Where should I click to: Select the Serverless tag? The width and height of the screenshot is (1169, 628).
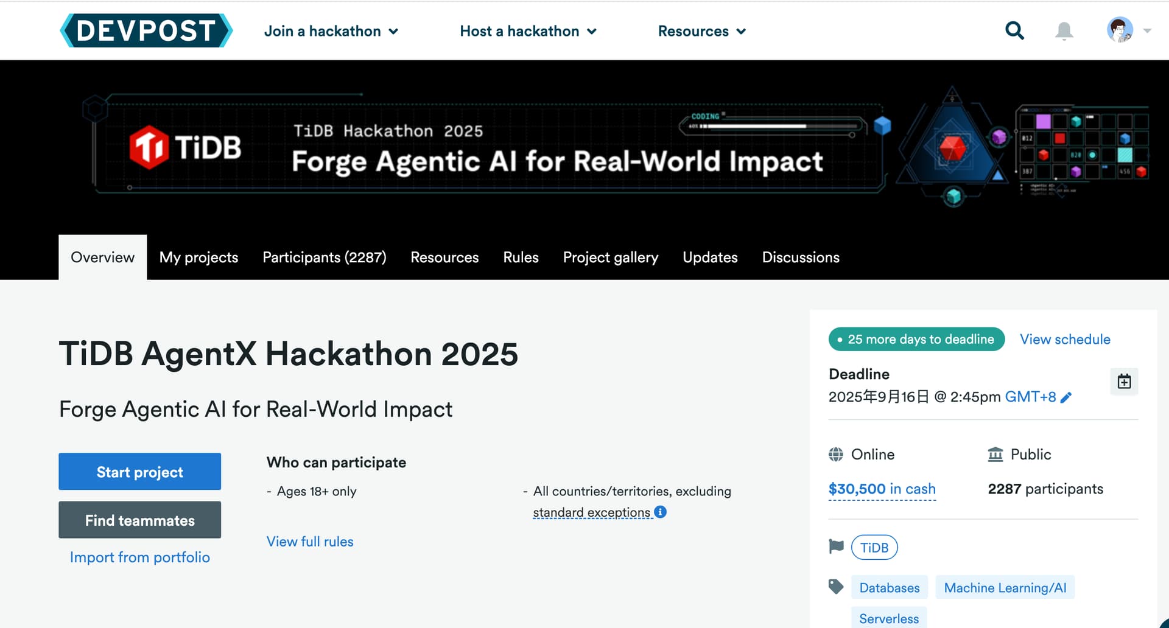889,618
